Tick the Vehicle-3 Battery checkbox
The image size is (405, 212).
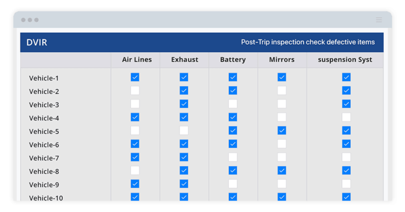click(233, 104)
